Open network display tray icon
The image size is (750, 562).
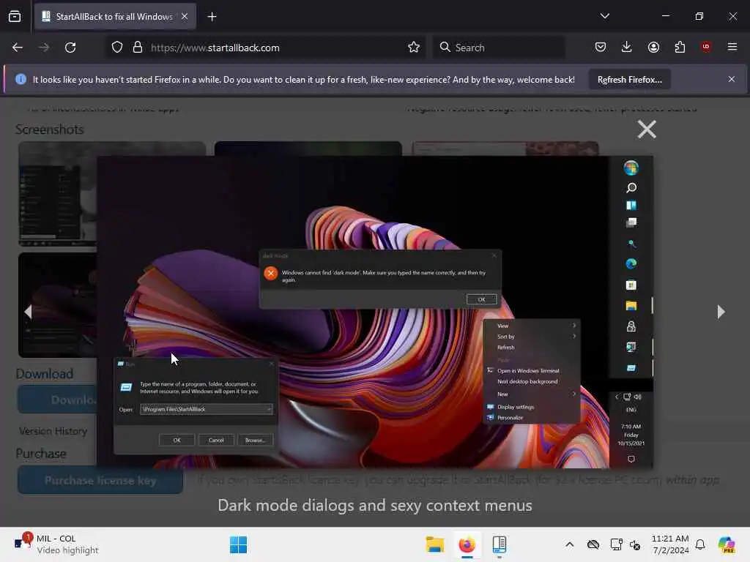[616, 544]
